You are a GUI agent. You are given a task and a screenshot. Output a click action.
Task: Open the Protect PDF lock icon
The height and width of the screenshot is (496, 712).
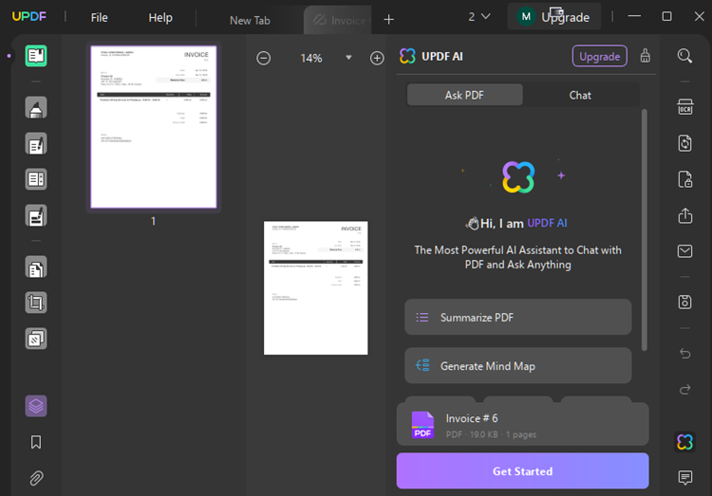[685, 179]
